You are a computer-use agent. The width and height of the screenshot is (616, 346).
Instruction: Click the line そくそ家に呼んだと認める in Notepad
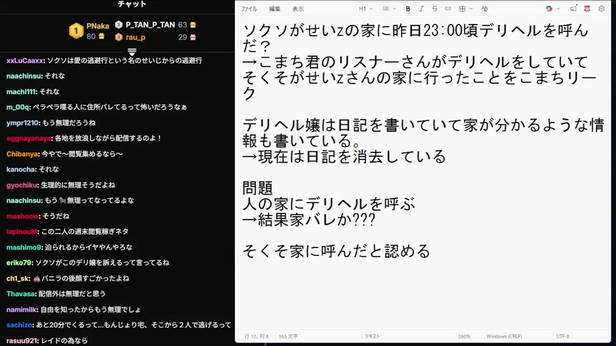pyautogui.click(x=336, y=251)
